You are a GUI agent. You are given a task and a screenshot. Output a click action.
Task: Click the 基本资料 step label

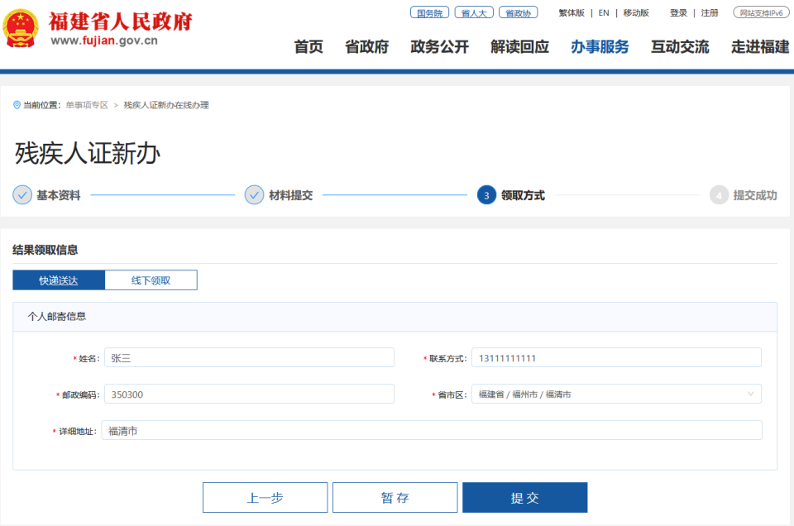pyautogui.click(x=58, y=195)
